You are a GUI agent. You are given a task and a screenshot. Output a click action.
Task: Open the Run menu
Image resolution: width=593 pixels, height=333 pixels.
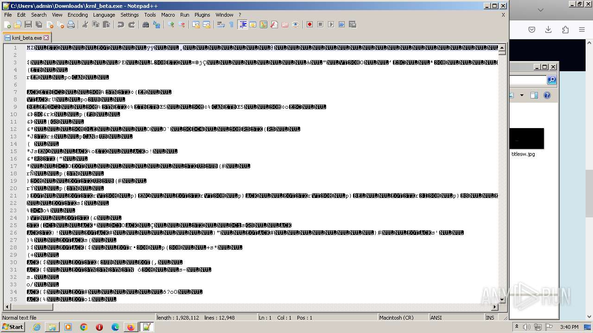click(x=184, y=15)
